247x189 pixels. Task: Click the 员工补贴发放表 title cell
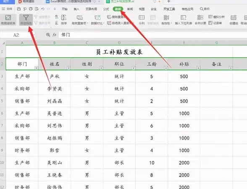(x=119, y=52)
